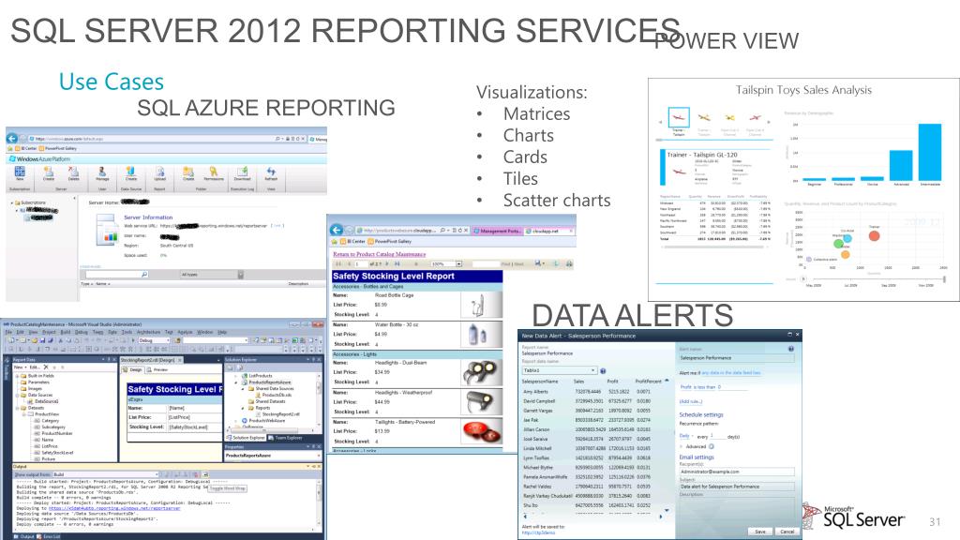Click Road Bottle Cage product image
Viewport: 960px width, 540px height.
(481, 305)
